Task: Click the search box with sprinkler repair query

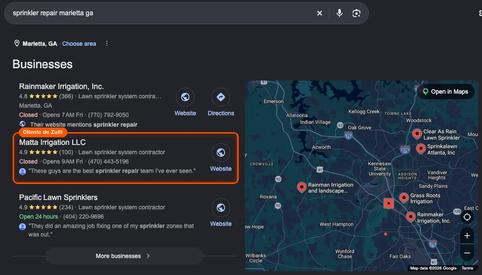Action: (x=186, y=13)
